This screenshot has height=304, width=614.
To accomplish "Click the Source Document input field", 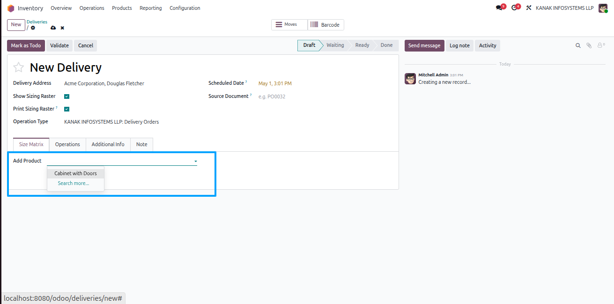I will [325, 96].
